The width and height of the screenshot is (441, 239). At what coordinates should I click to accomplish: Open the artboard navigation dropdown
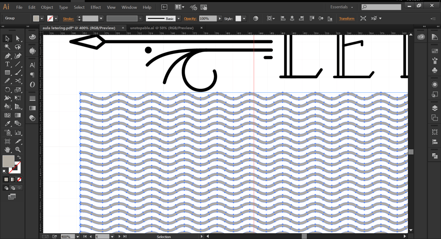tap(112, 236)
